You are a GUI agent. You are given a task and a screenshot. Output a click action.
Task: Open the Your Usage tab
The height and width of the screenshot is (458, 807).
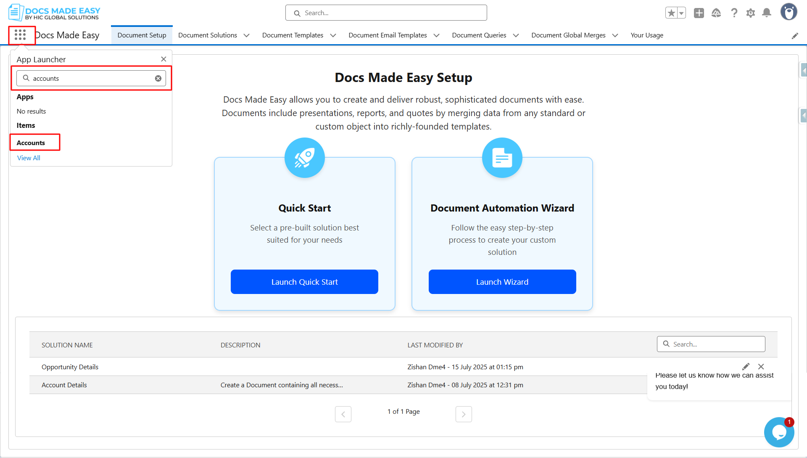647,35
